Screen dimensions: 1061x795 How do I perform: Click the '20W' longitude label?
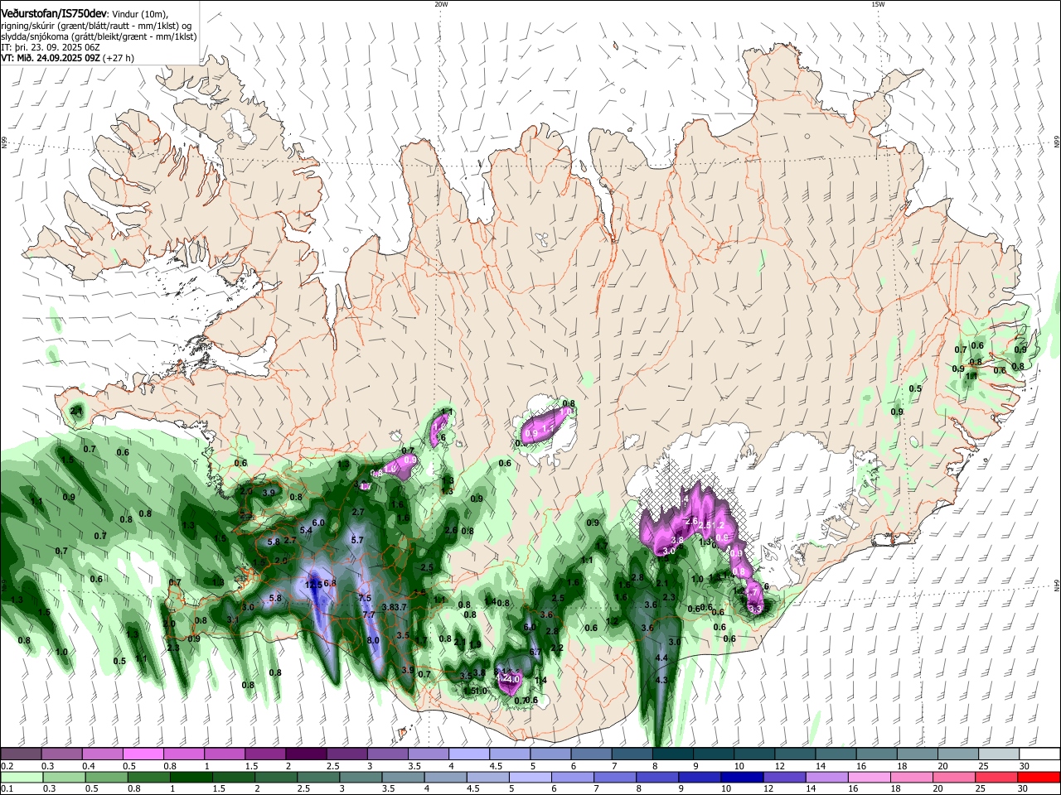coord(441,4)
